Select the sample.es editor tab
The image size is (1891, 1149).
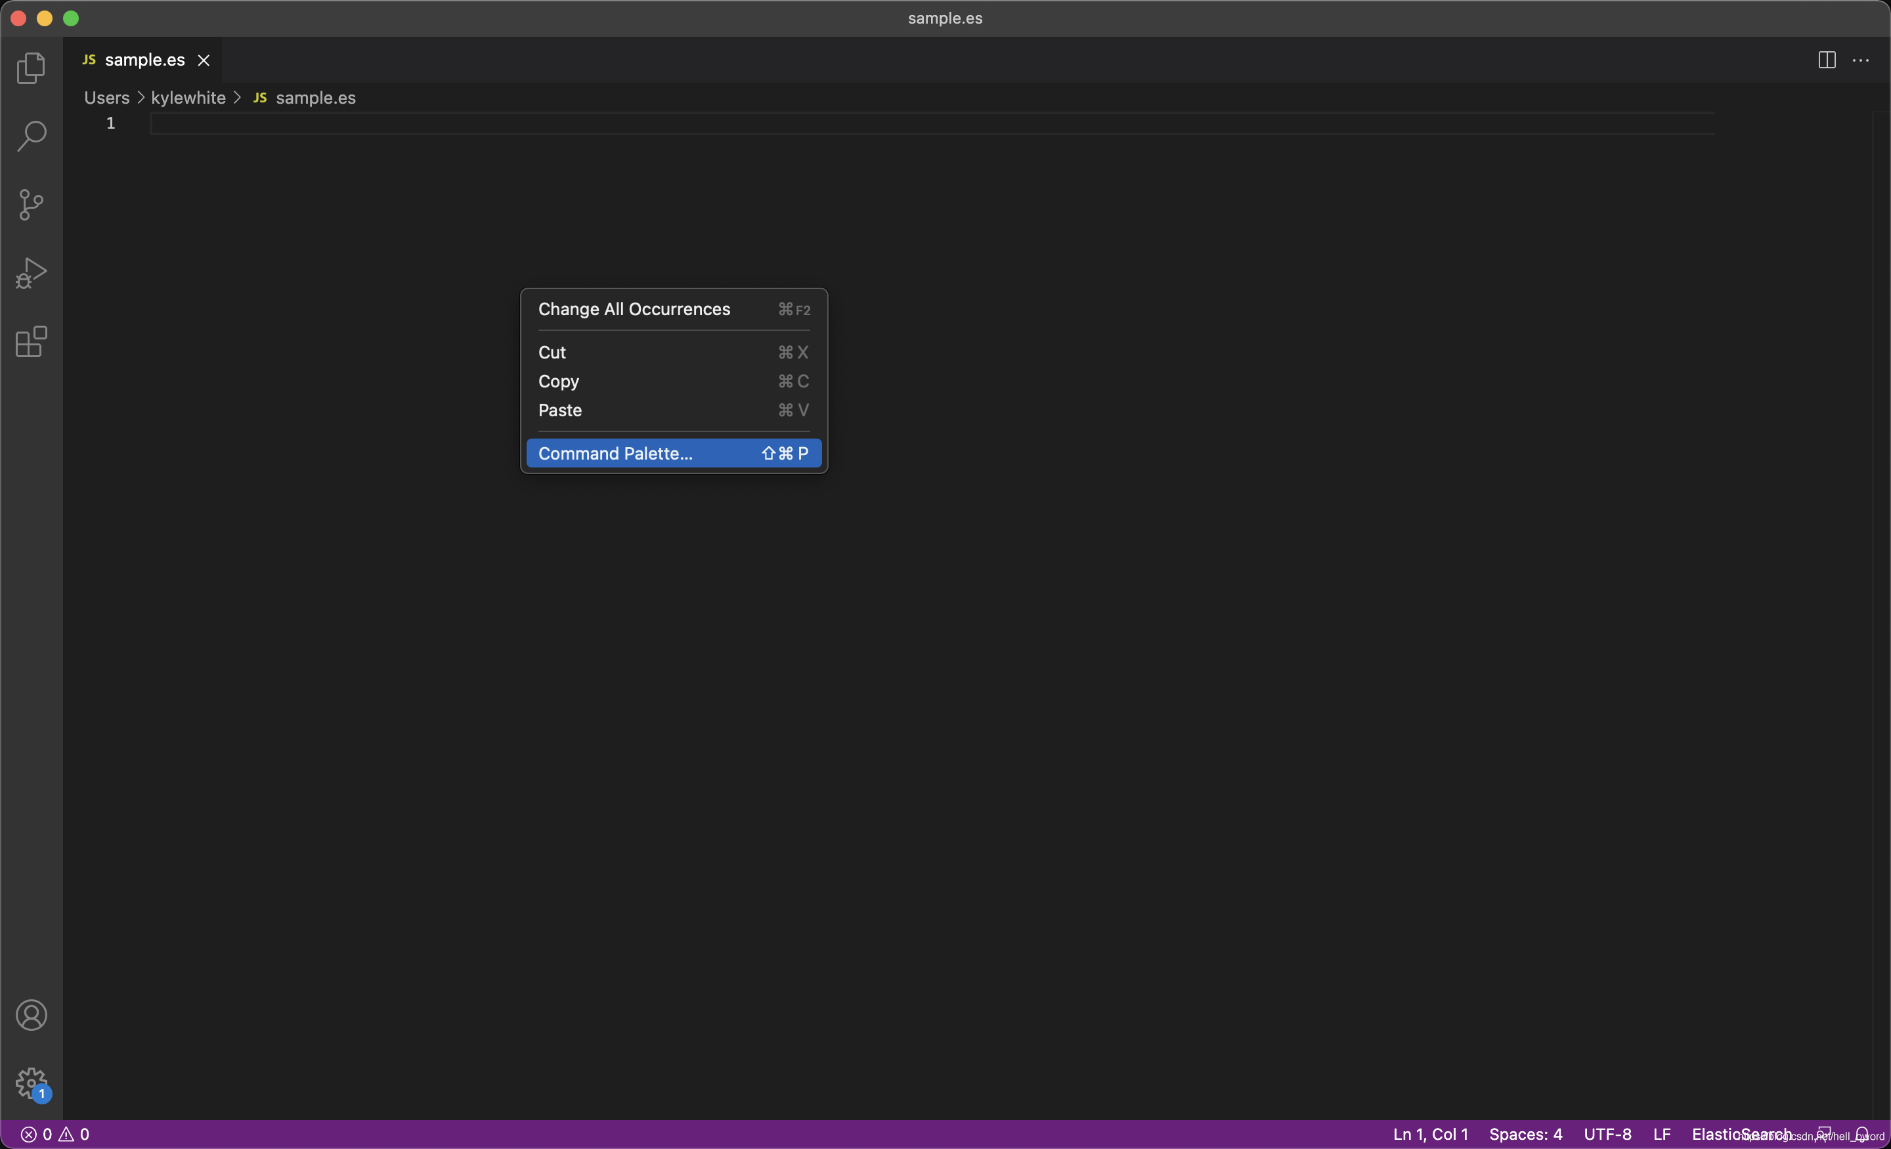tap(142, 60)
